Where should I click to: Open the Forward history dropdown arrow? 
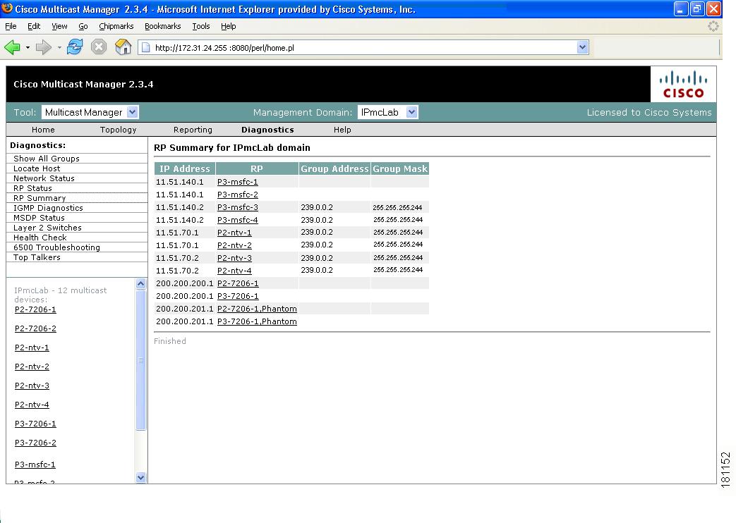[59, 47]
